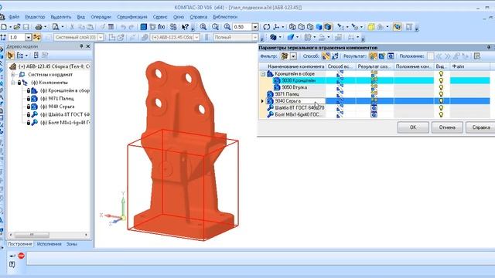
Task: Click the Redo arrow icon
Action: point(131,27)
